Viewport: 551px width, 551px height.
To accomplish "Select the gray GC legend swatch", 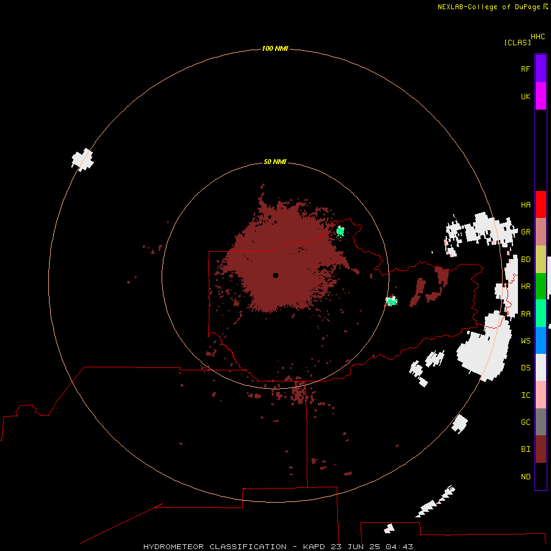I will pyautogui.click(x=541, y=422).
